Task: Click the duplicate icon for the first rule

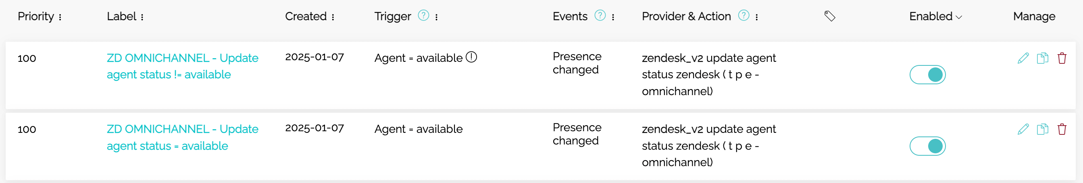Action: 1042,58
